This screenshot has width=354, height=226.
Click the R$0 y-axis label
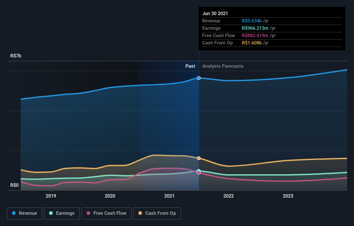[x=15, y=185]
